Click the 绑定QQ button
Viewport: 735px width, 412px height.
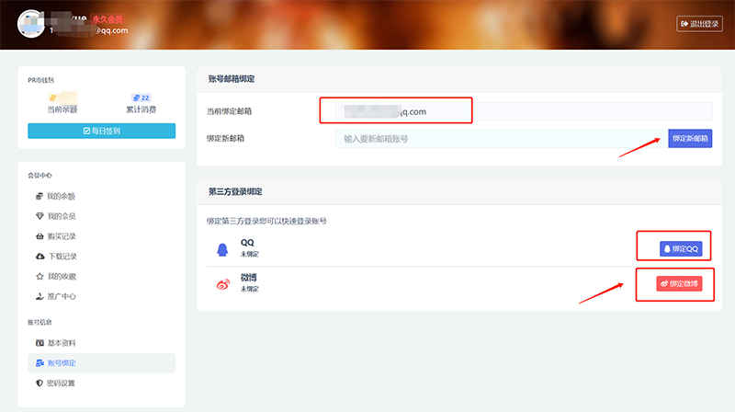[x=682, y=248]
